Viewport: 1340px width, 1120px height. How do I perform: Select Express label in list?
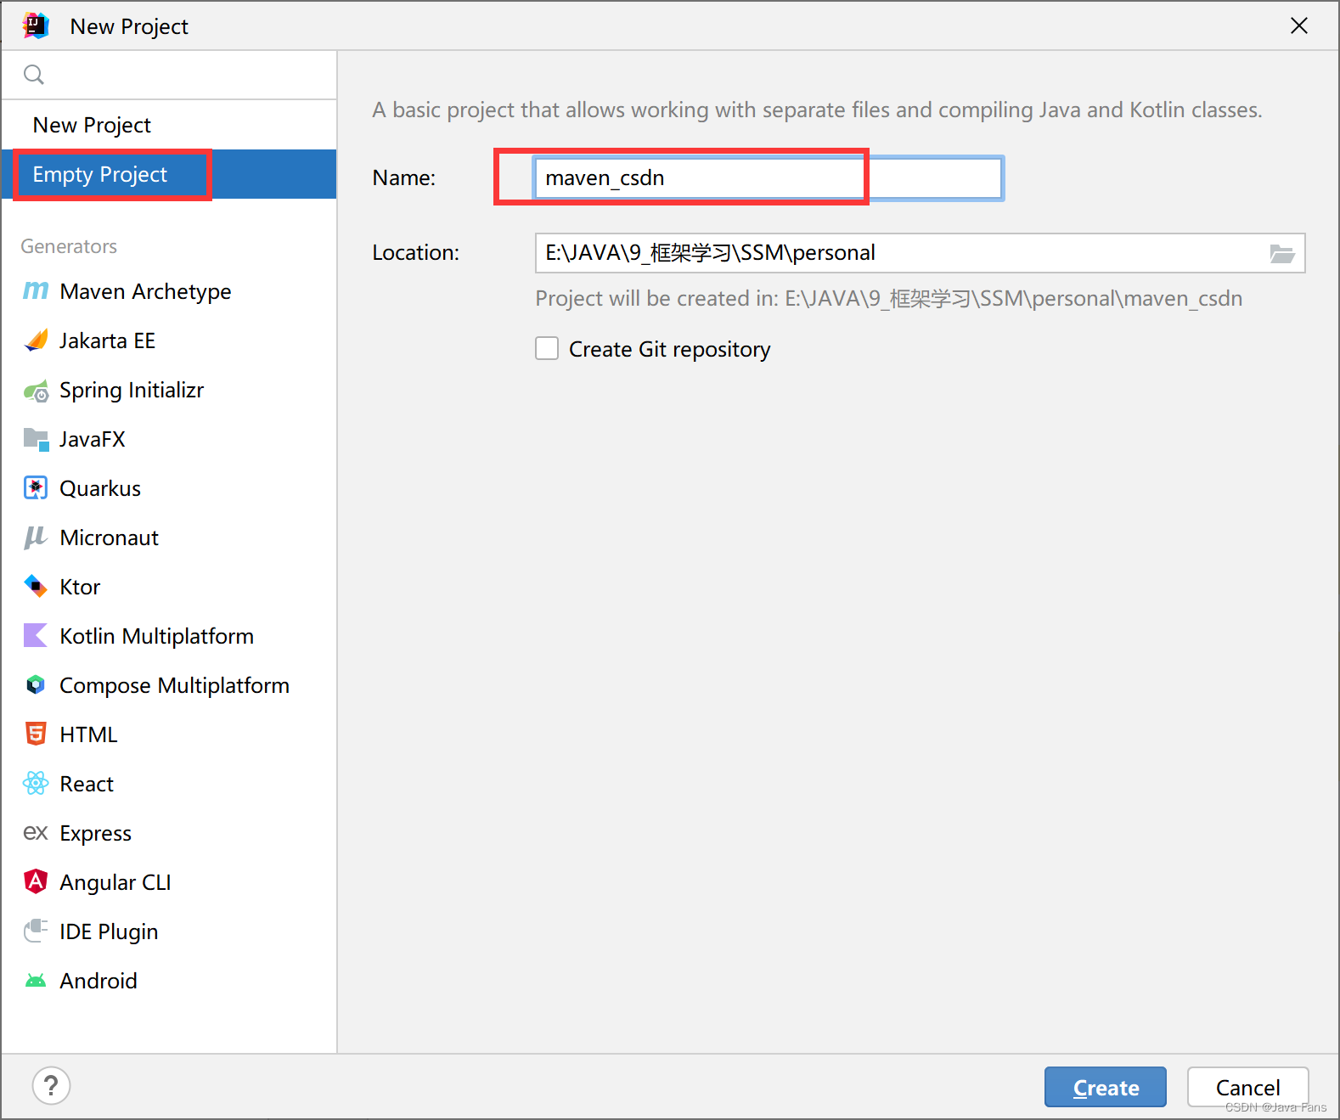click(x=95, y=834)
